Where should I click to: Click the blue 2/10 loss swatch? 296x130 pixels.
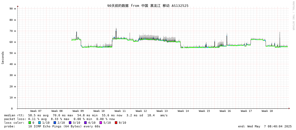(x=55, y=123)
